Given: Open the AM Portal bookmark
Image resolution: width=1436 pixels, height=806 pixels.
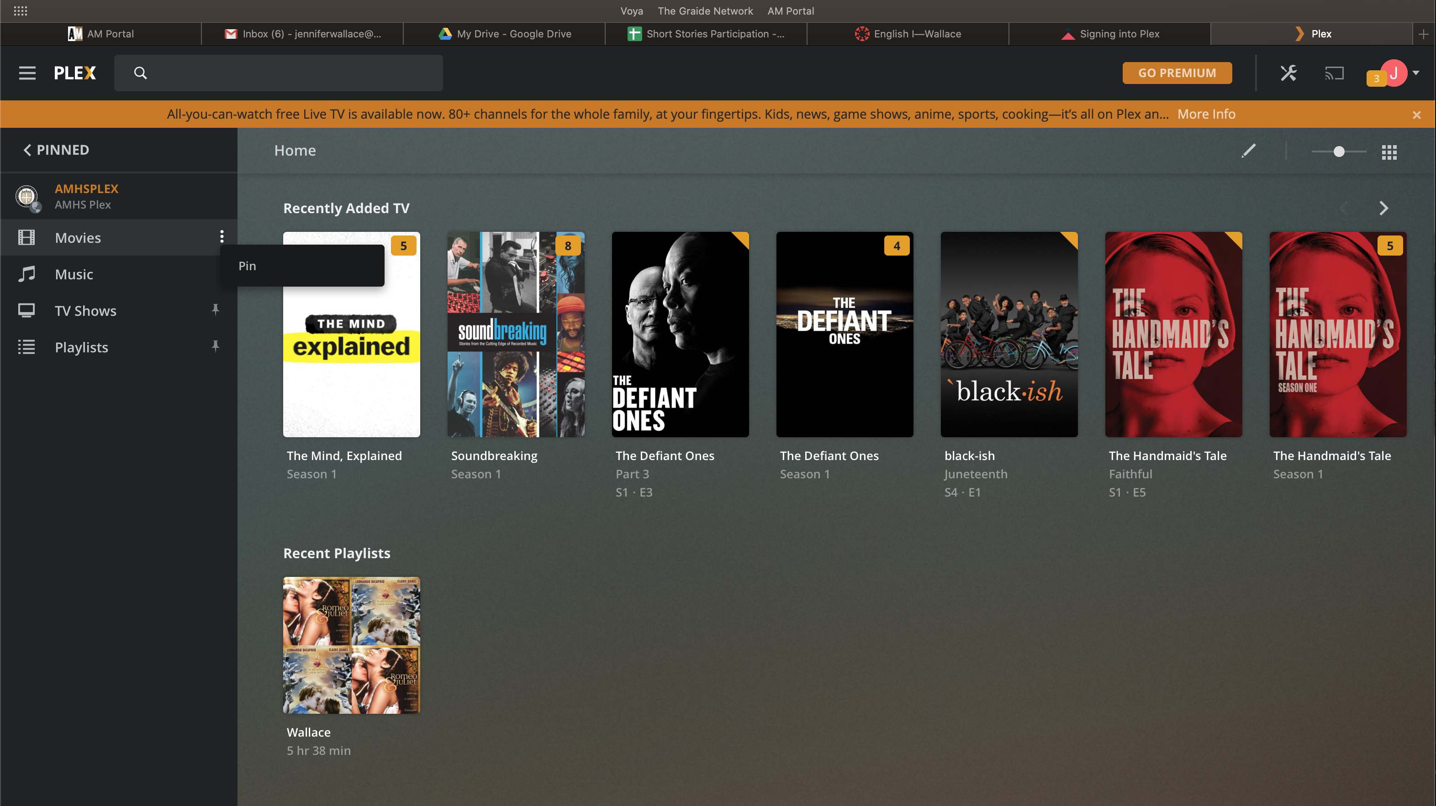Looking at the screenshot, I should 791,11.
